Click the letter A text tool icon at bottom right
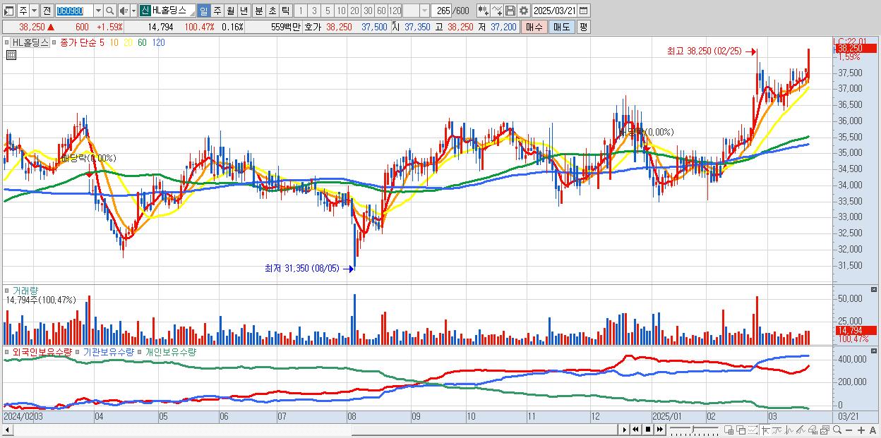The width and height of the screenshot is (881, 438). (873, 430)
